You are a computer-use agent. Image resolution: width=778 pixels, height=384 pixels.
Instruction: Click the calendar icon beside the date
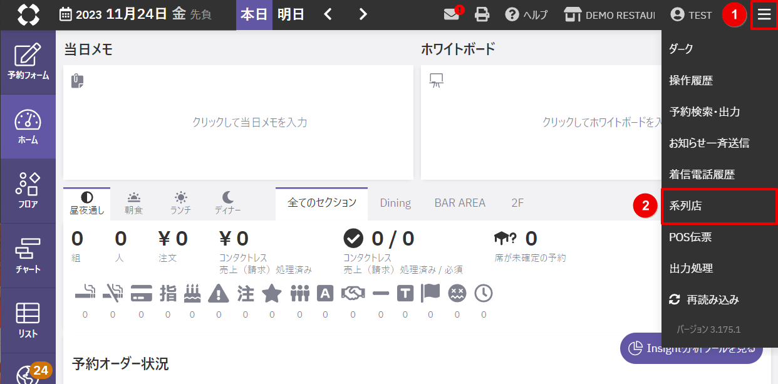click(66, 15)
